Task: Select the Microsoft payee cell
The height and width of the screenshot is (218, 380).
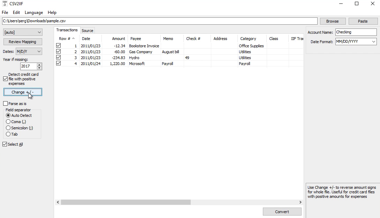Action: (144, 64)
